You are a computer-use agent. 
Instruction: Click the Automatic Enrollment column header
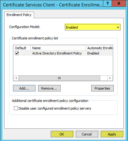(99, 48)
